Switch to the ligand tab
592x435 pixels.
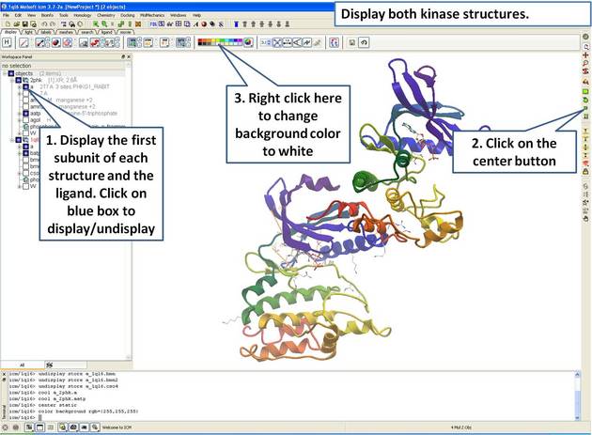106,32
